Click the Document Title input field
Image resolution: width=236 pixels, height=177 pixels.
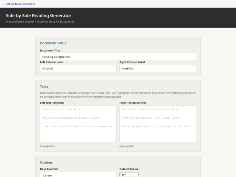(x=118, y=56)
